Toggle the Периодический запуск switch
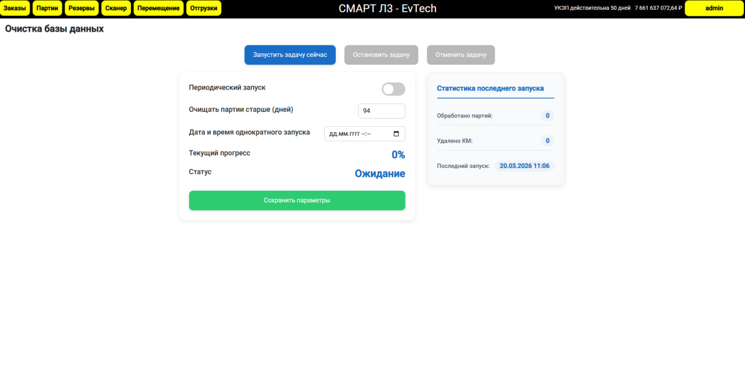The width and height of the screenshot is (745, 368). pyautogui.click(x=393, y=89)
